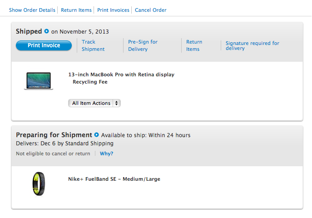The width and height of the screenshot is (312, 218).
Task: Click the Preparing for Shipment heading
Action: pyautogui.click(x=54, y=135)
